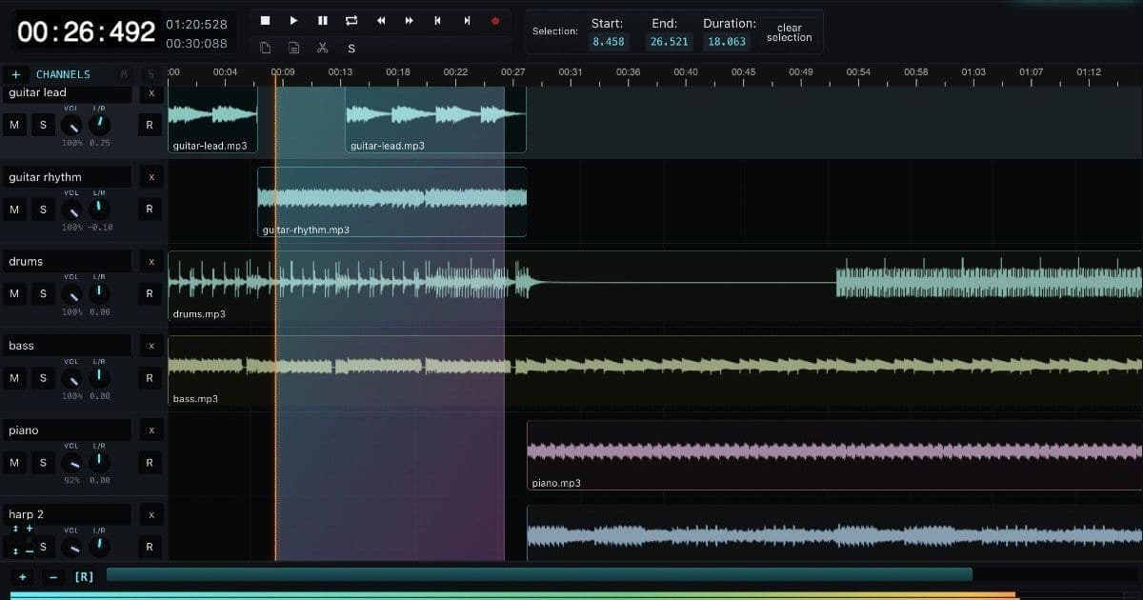Screen dimensions: 1143x600
Task: Adjust piano volume knob at 92%
Action: click(71, 464)
